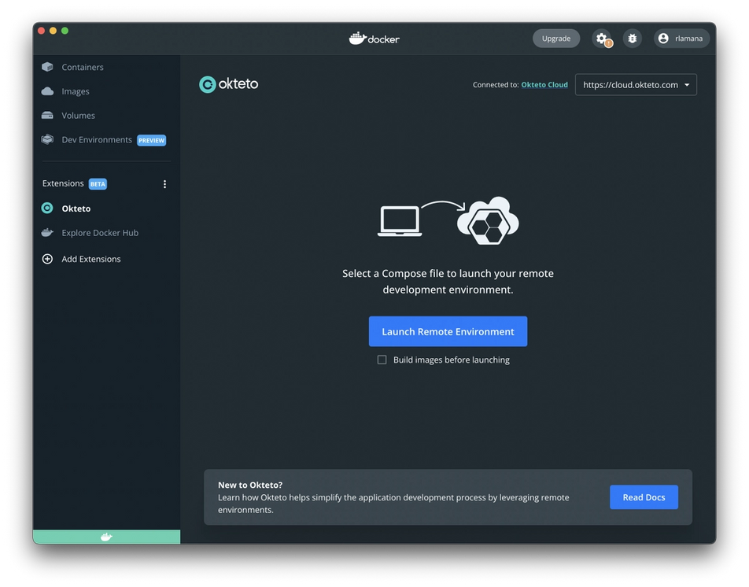
Task: Open the Troubleshoot bug icon
Action: tap(632, 38)
